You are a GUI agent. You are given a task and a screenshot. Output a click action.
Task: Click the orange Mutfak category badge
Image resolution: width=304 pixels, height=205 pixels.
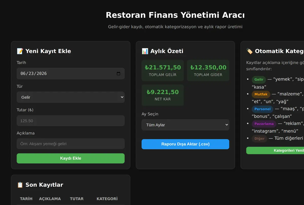[x=261, y=94]
